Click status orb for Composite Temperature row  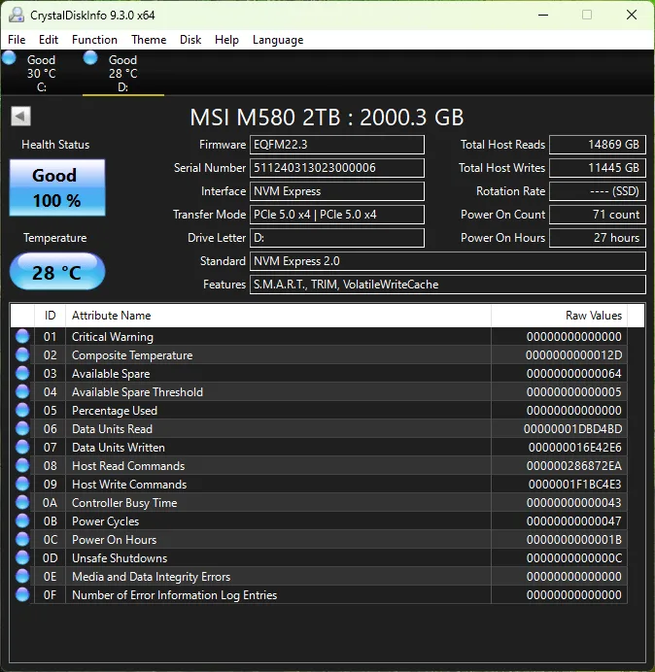[x=22, y=354]
